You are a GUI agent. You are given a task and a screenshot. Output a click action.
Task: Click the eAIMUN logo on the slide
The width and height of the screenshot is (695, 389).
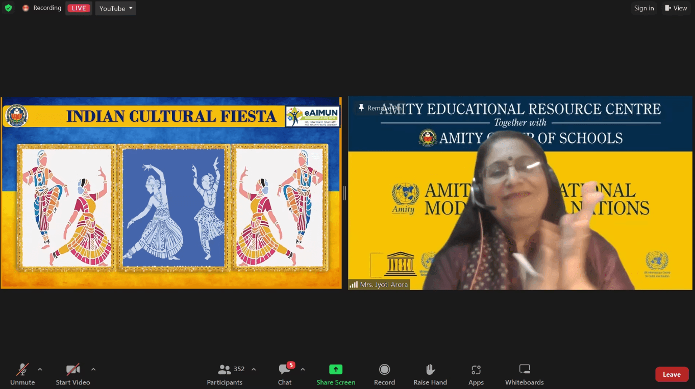(x=312, y=116)
